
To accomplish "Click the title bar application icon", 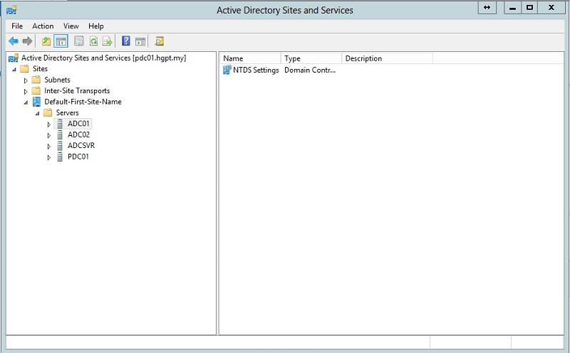I will [x=11, y=9].
